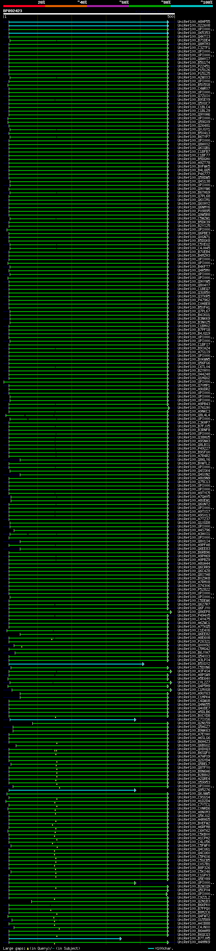This screenshot has height=951, width=216.
Task: Open hit UniRef100_B5XGY2
Action: coord(194,664)
